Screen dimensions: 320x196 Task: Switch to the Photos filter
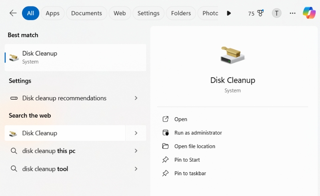tap(208, 13)
